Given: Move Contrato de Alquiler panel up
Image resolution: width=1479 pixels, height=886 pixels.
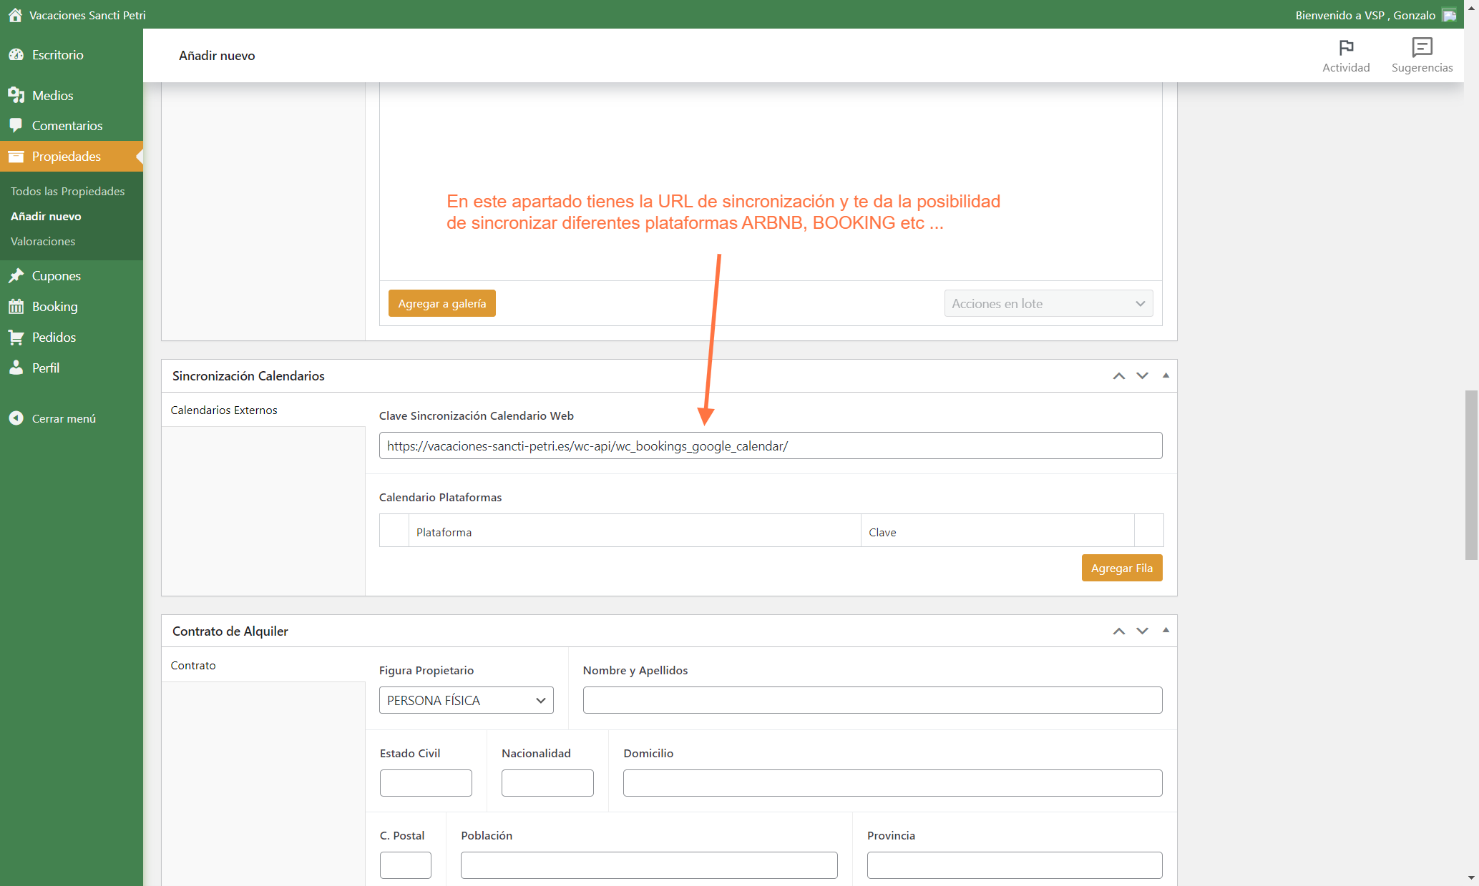Looking at the screenshot, I should tap(1119, 631).
